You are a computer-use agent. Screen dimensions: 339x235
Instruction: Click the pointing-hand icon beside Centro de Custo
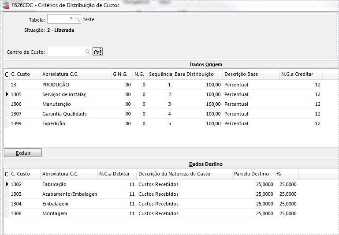pos(97,52)
